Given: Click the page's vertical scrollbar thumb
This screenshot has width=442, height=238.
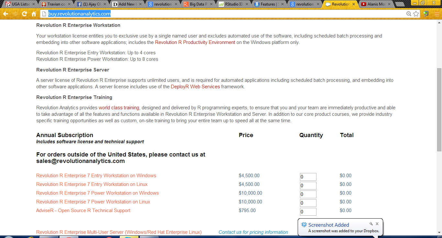Looking at the screenshot, I should point(439,110).
